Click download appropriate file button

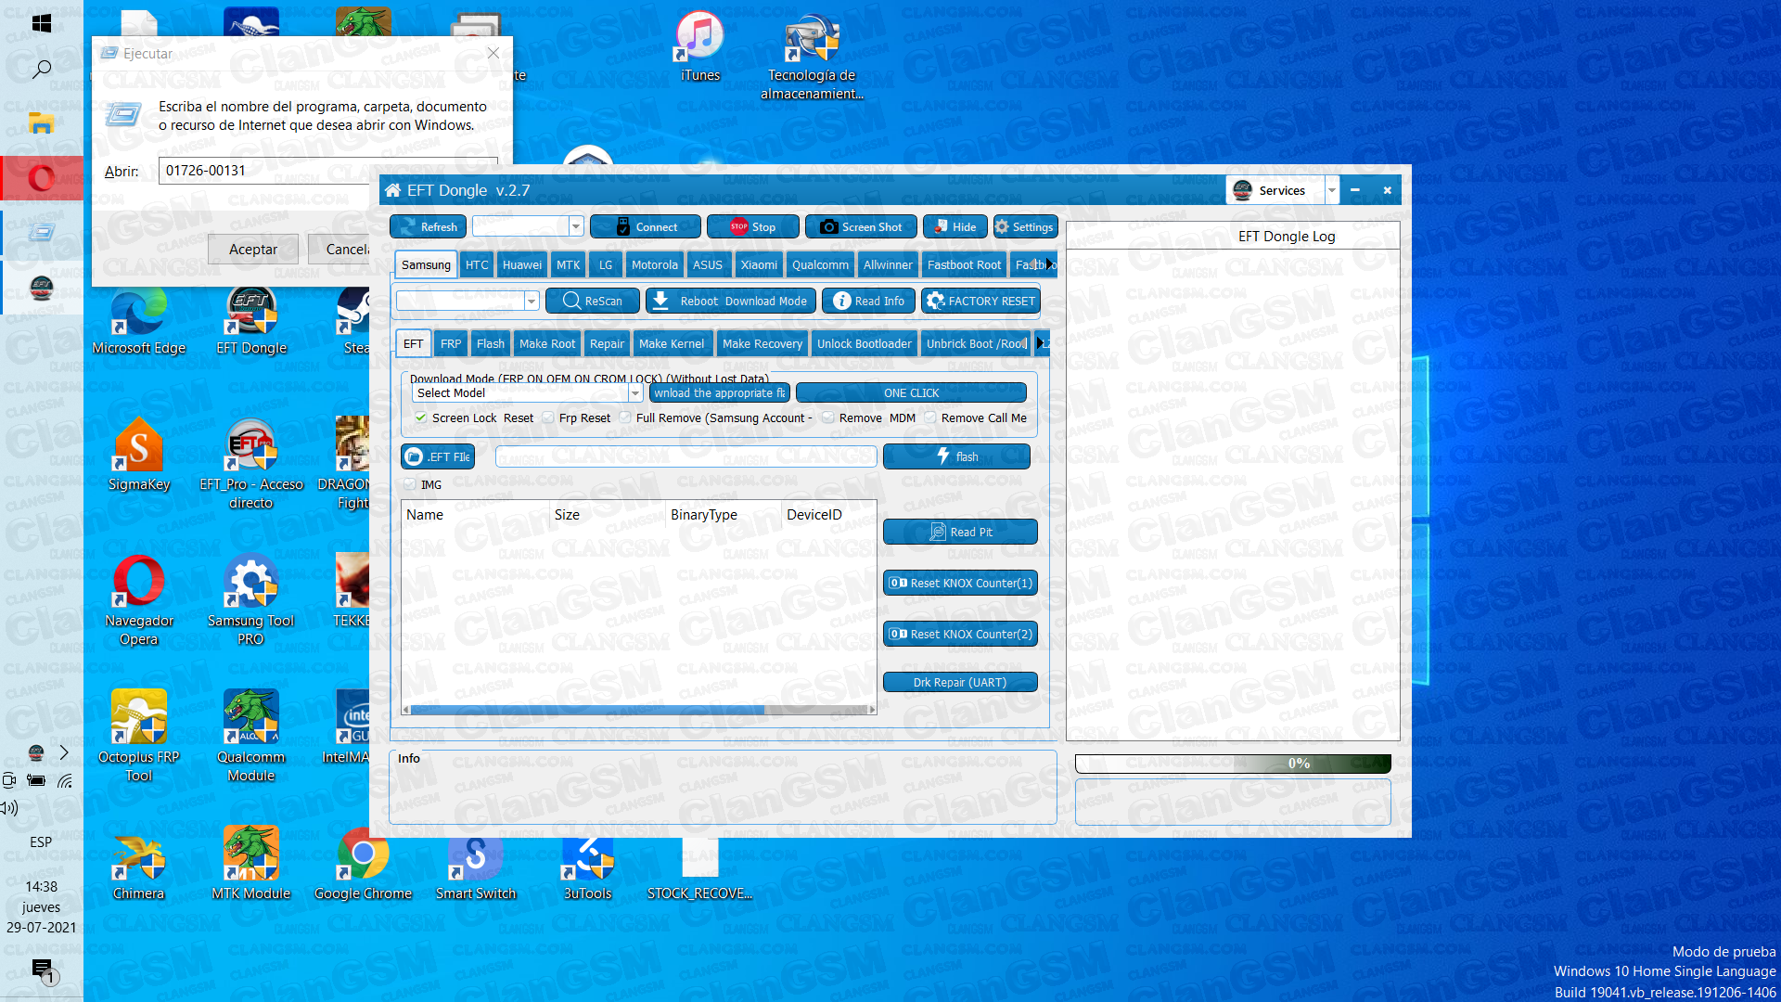[719, 393]
